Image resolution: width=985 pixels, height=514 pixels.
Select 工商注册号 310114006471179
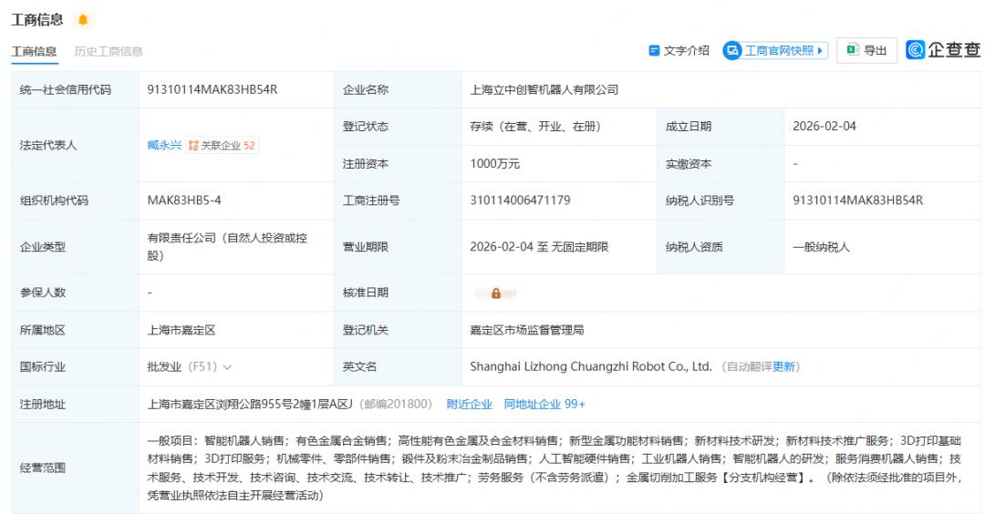520,200
